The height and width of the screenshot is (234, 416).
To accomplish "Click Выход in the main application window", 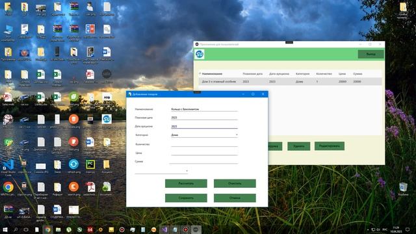I will click(x=370, y=54).
